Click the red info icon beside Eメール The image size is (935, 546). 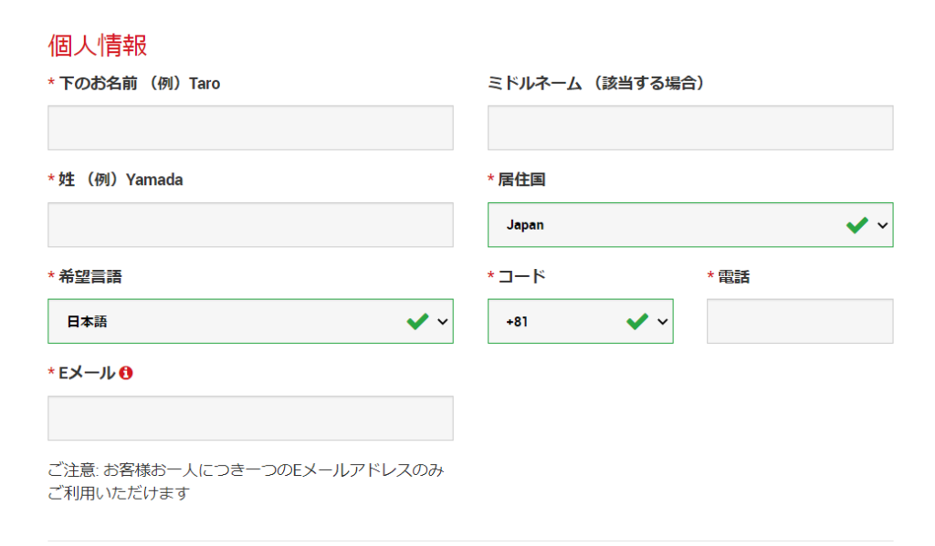coord(126,373)
